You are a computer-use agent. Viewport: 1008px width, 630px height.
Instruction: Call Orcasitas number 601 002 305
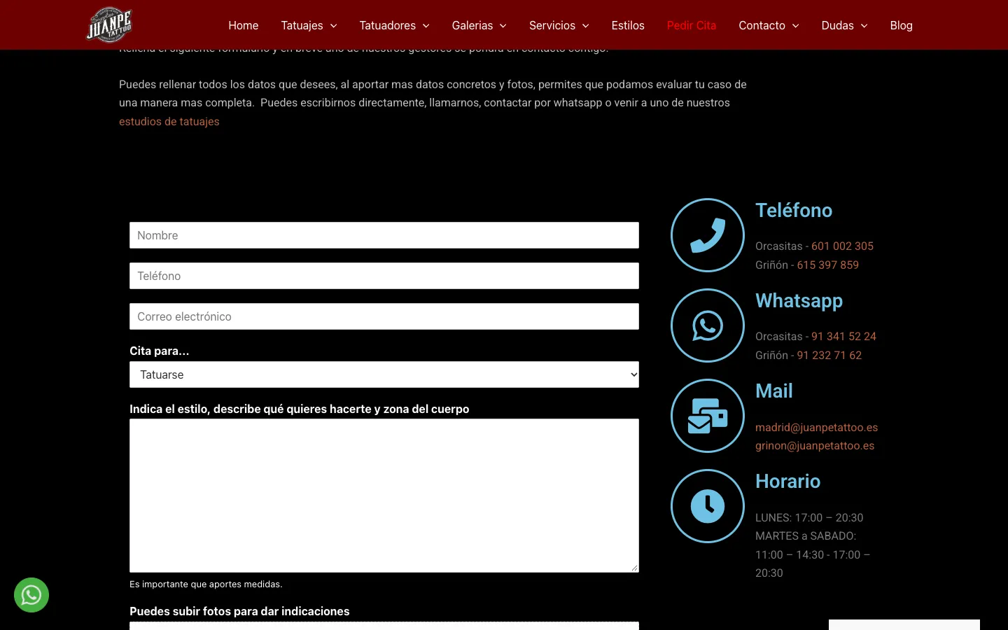pos(842,246)
